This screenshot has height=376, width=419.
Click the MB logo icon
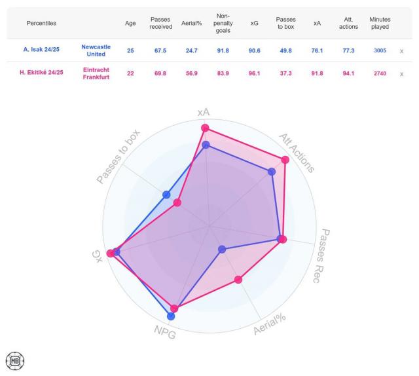[x=12, y=362]
